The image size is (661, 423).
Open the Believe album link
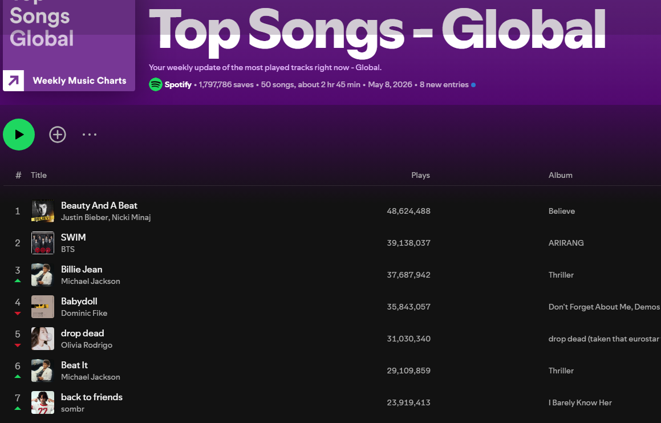[x=562, y=211]
